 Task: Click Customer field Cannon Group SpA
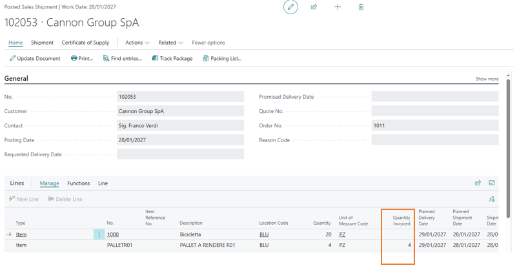180,111
